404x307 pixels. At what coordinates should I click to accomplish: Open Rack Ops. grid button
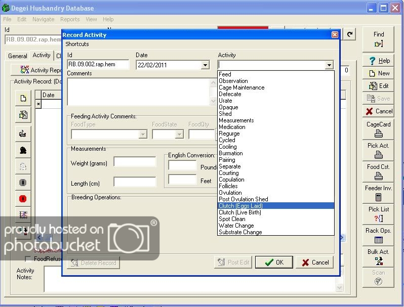point(378,235)
